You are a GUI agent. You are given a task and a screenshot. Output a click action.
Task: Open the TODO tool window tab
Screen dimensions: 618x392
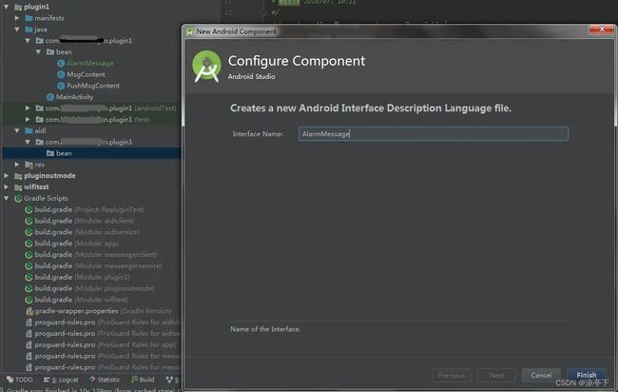[x=20, y=380]
